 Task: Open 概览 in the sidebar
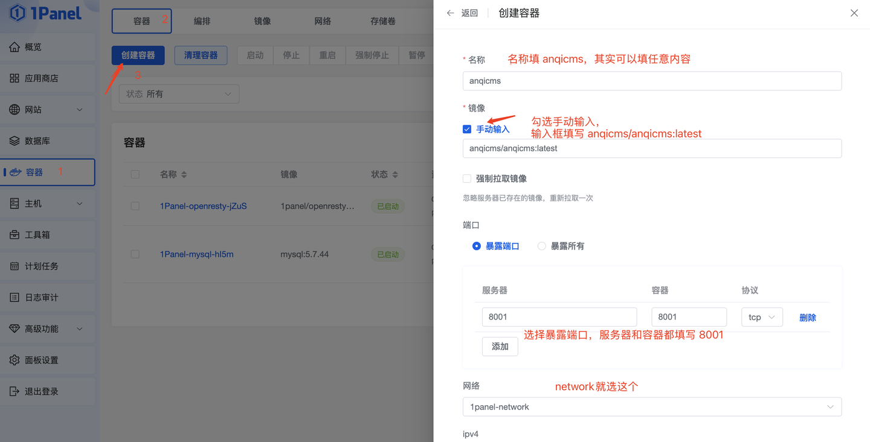pos(48,47)
